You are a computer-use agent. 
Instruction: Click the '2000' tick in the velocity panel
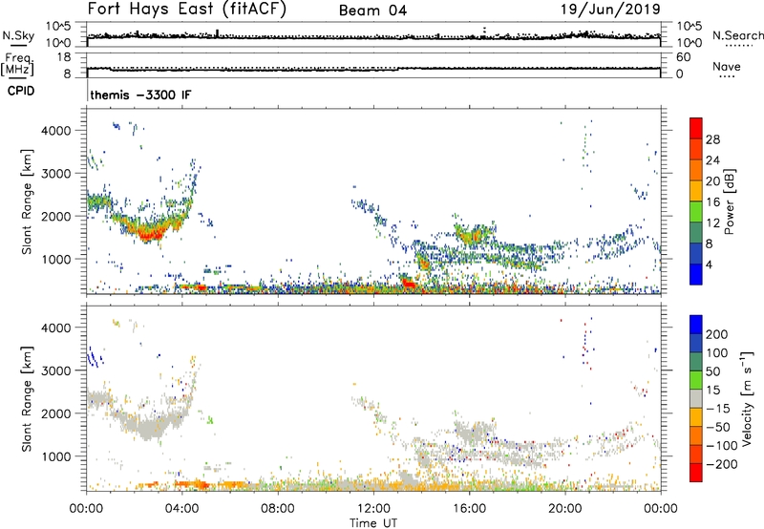(55, 413)
